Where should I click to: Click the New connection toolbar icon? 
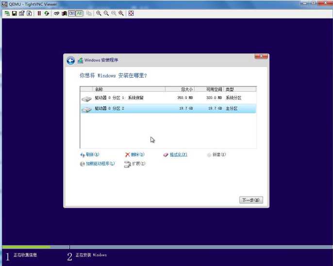[x=7, y=14]
